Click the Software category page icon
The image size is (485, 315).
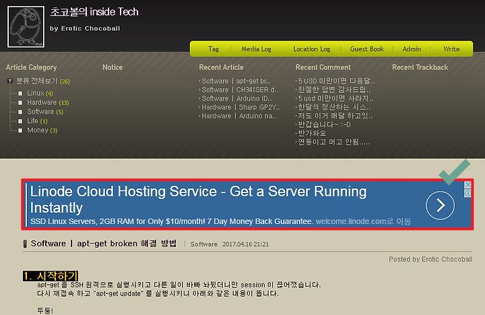tap(20, 112)
